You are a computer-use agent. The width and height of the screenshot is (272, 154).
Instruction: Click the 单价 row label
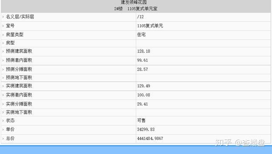point(10,129)
